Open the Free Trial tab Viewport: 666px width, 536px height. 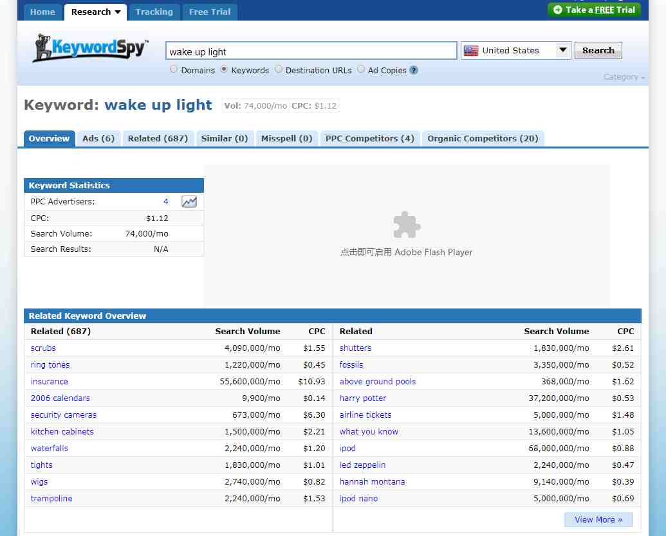[210, 12]
